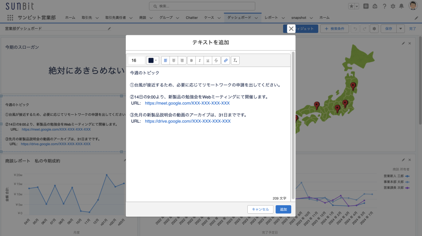Image resolution: width=422 pixels, height=236 pixels.
Task: Open the drive.google.com link in the editor
Action: [x=188, y=121]
